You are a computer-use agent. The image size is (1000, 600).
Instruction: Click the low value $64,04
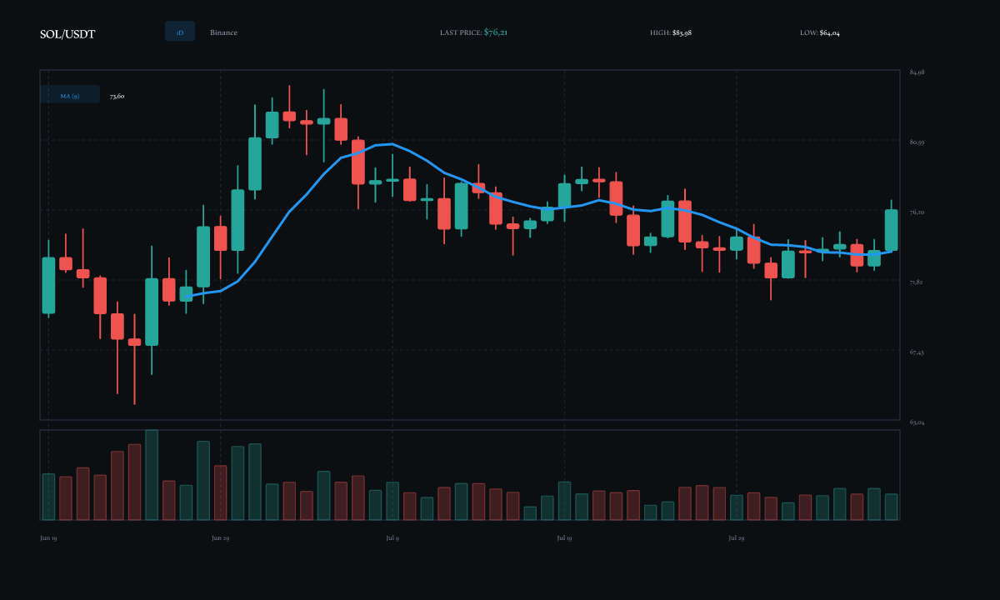[829, 32]
